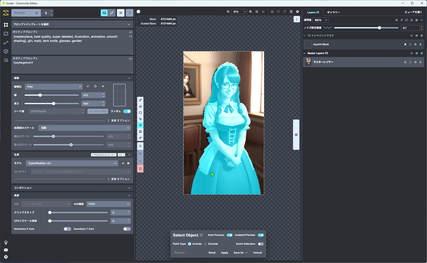427x263 pixels.
Task: Open canvas settings gear icon
Action: pos(297,12)
